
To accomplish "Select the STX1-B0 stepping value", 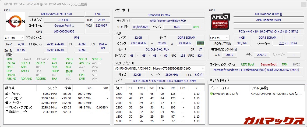I will click(64, 20).
